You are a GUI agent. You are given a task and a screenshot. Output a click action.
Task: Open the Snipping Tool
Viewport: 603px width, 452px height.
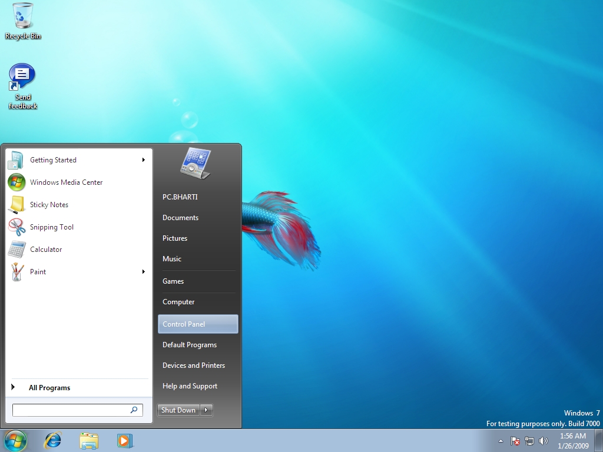point(51,227)
